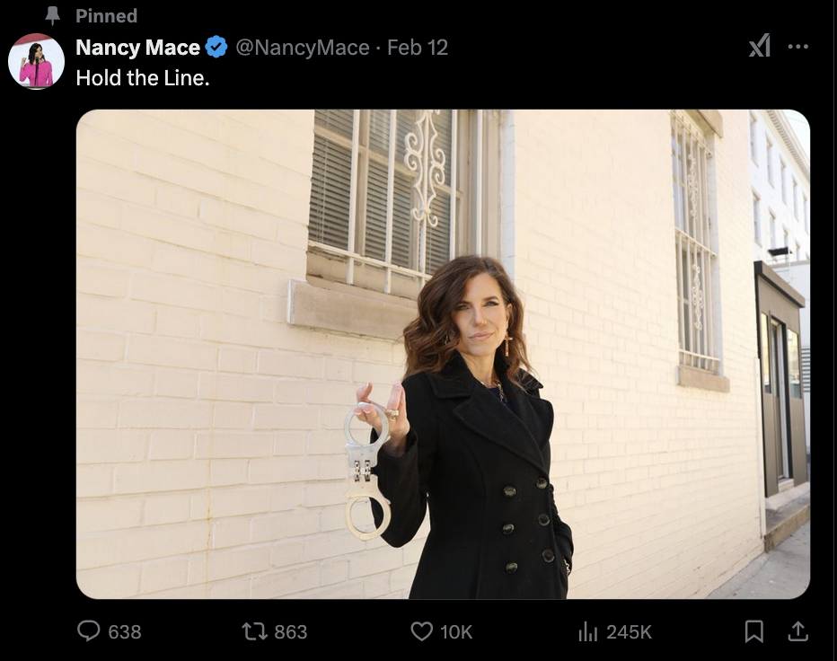Click the blue verified checkmark badge
Image resolution: width=837 pixels, height=661 pixels.
[x=216, y=47]
